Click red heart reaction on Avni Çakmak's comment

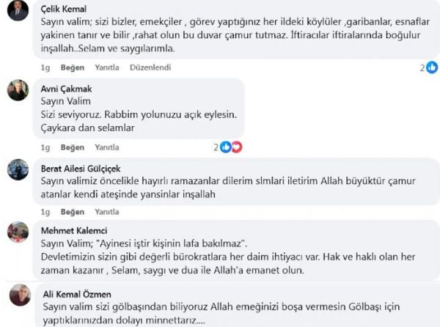tap(236, 147)
